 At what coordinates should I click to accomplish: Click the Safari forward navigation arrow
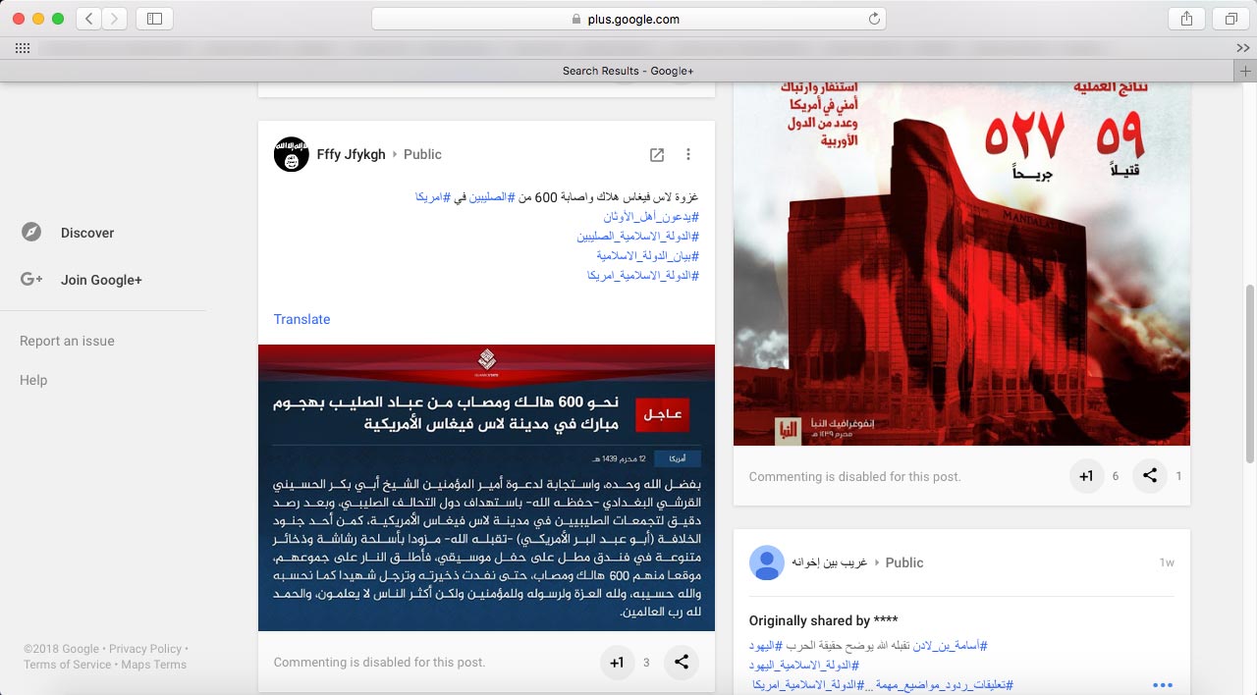coord(115,19)
